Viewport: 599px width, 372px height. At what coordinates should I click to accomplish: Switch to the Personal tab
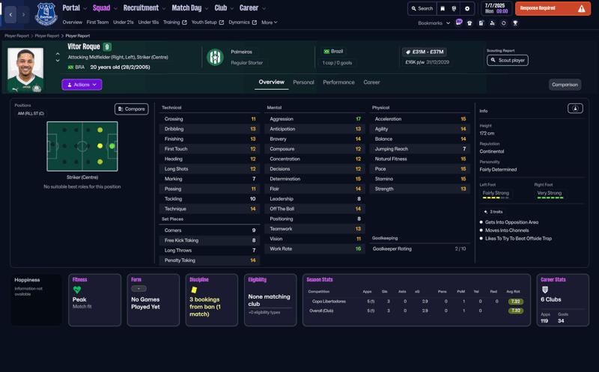(x=303, y=82)
